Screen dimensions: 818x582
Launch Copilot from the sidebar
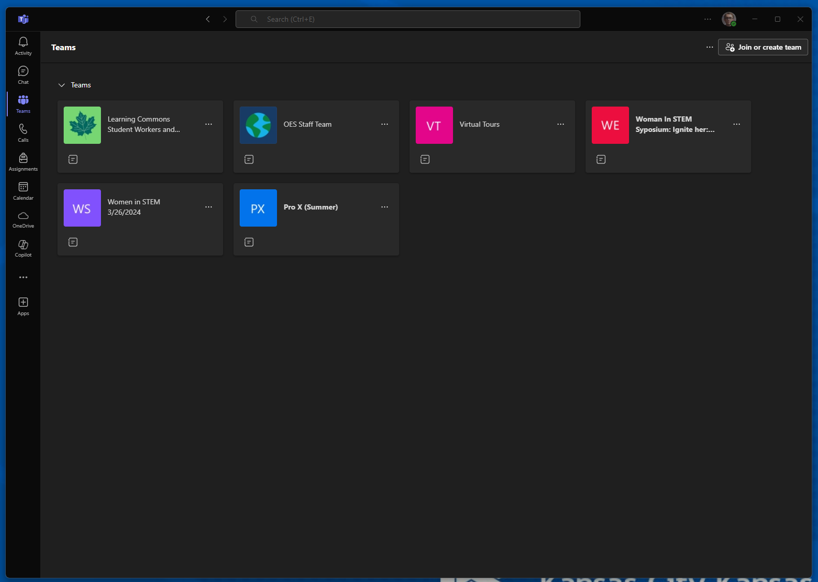point(23,248)
